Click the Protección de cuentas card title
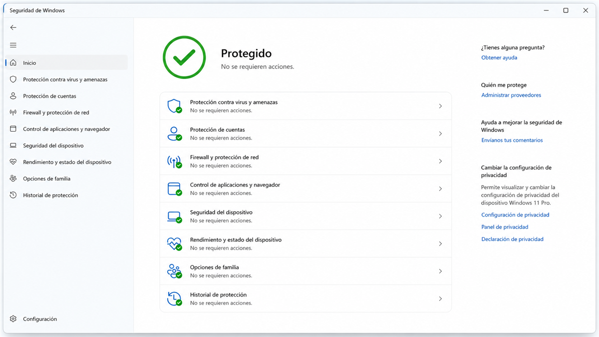The image size is (599, 337). [x=217, y=129]
